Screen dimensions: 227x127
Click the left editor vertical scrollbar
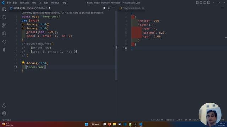pos(116,46)
